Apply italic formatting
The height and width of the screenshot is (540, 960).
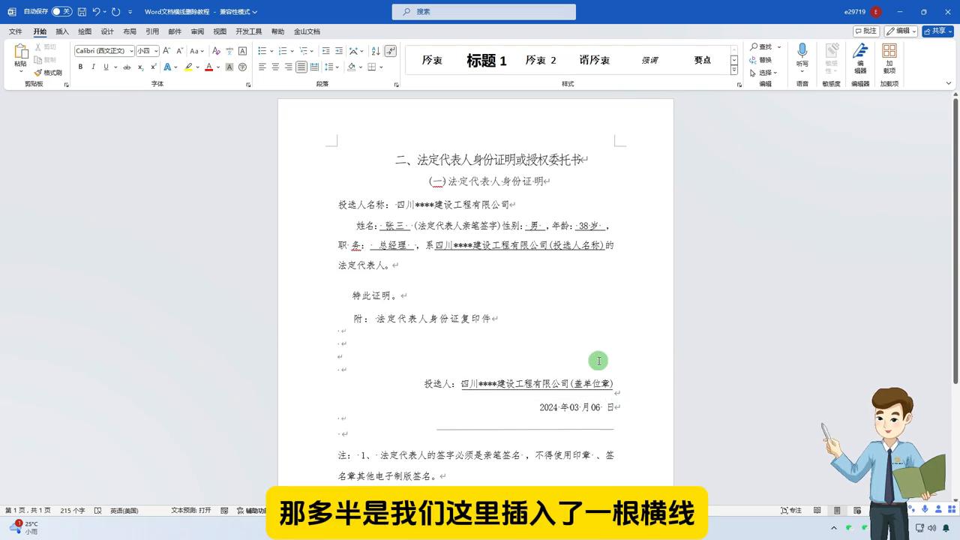click(x=93, y=67)
